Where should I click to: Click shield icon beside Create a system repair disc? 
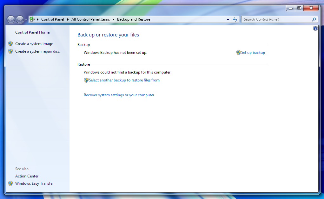coord(10,51)
